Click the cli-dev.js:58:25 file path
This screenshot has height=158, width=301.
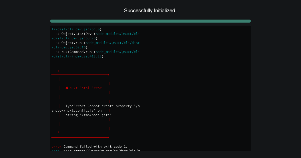[x=73, y=38]
